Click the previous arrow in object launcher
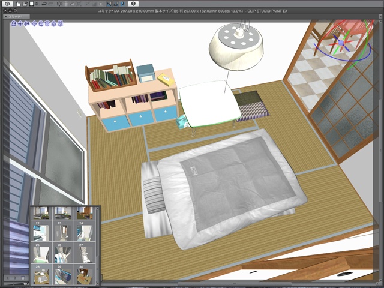This screenshot has width=384, height=288. tap(8, 278)
